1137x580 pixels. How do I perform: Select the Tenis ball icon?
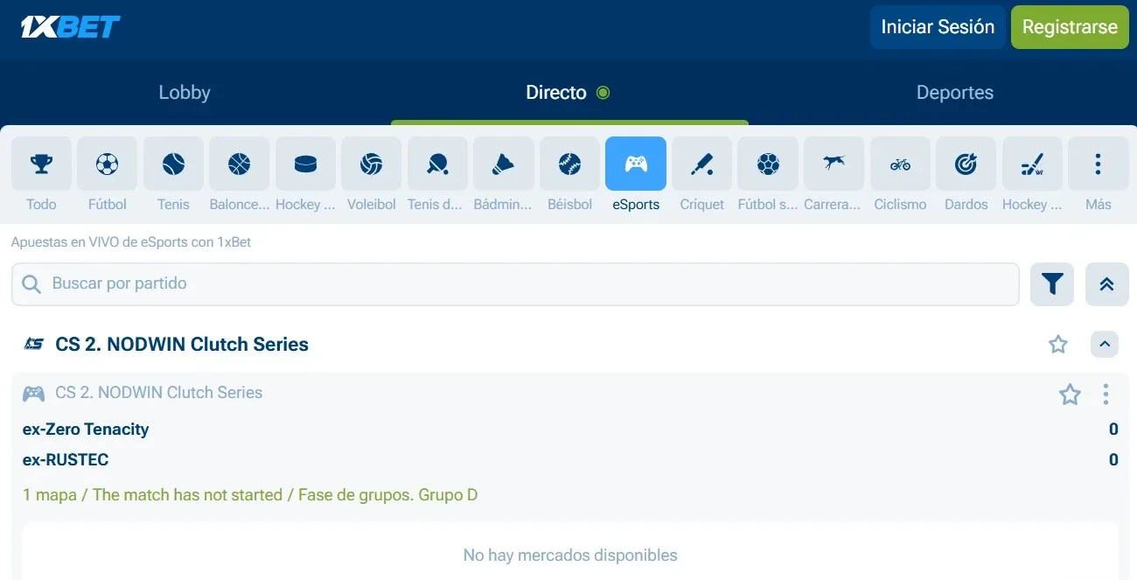point(173,164)
